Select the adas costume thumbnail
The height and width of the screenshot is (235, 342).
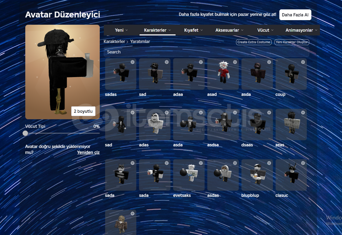click(x=155, y=125)
